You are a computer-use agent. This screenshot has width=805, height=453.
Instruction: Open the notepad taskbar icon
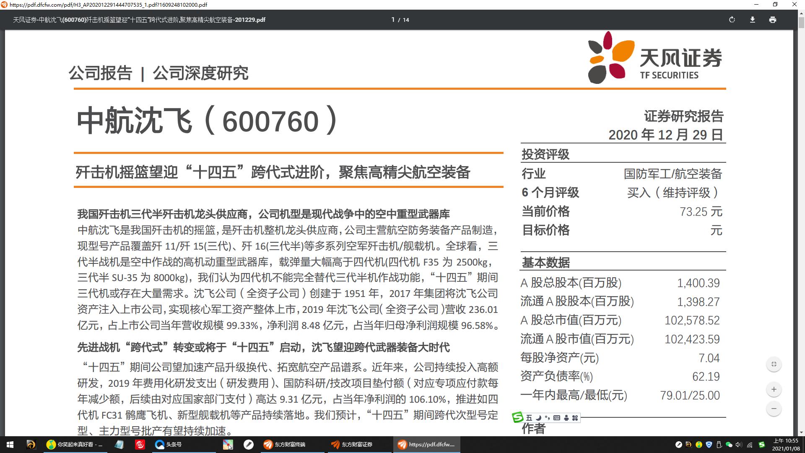pyautogui.click(x=119, y=445)
